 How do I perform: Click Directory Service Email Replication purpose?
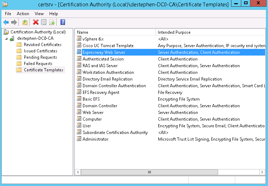tap(190, 79)
